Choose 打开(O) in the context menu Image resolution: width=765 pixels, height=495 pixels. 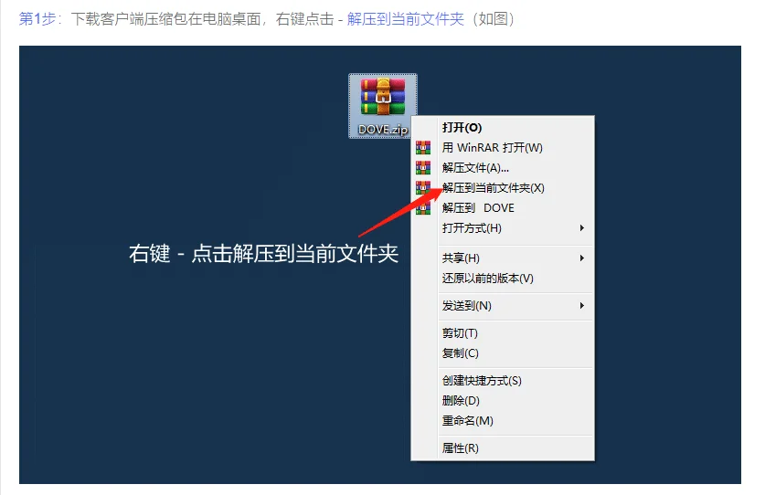click(x=462, y=128)
